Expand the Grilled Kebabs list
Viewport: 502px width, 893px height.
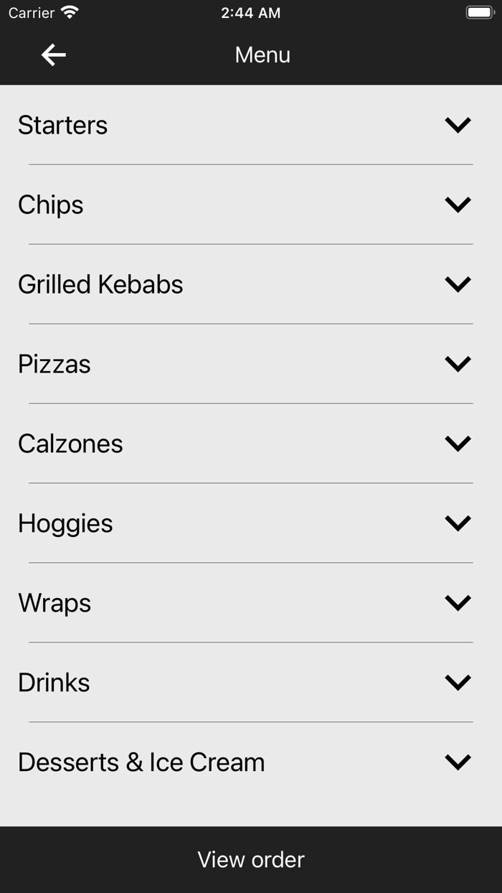458,284
